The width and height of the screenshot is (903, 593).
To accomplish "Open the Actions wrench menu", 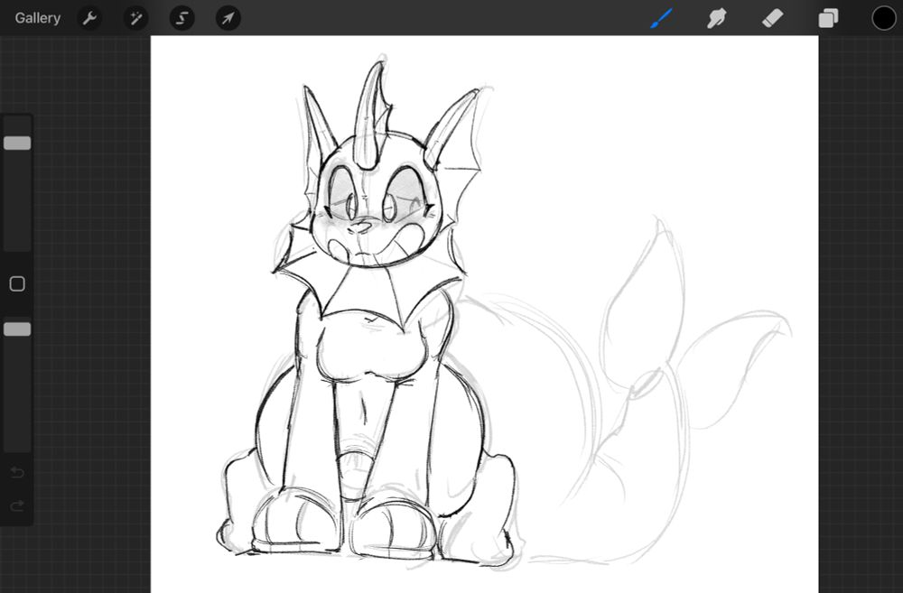I will click(x=89, y=18).
